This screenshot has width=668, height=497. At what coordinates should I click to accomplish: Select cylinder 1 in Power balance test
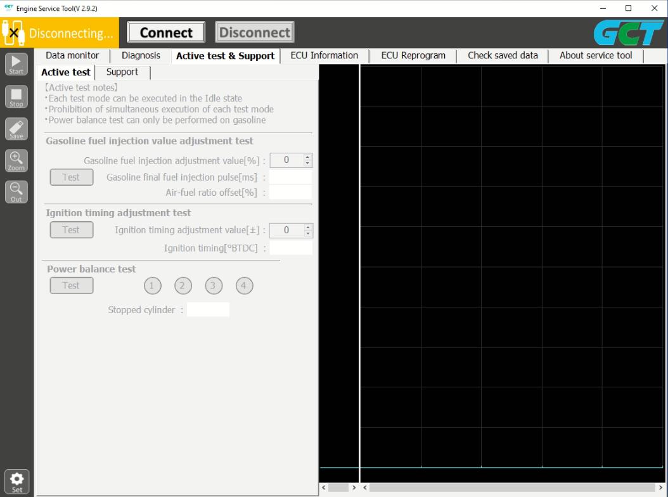[x=152, y=285]
